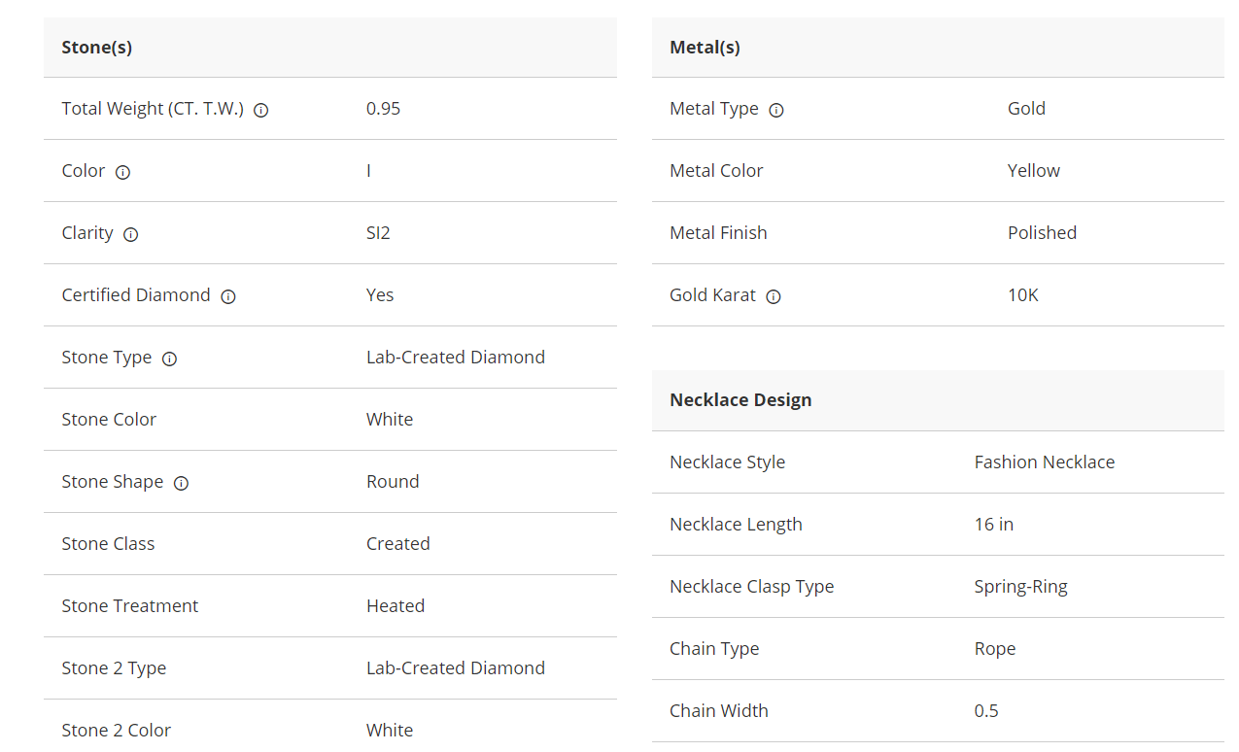
Task: Click the Rope chain type value
Action: [995, 649]
